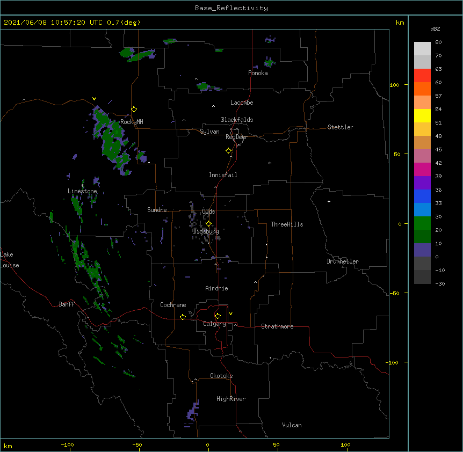
Task: Click the ThreeHills label
Action: [287, 224]
